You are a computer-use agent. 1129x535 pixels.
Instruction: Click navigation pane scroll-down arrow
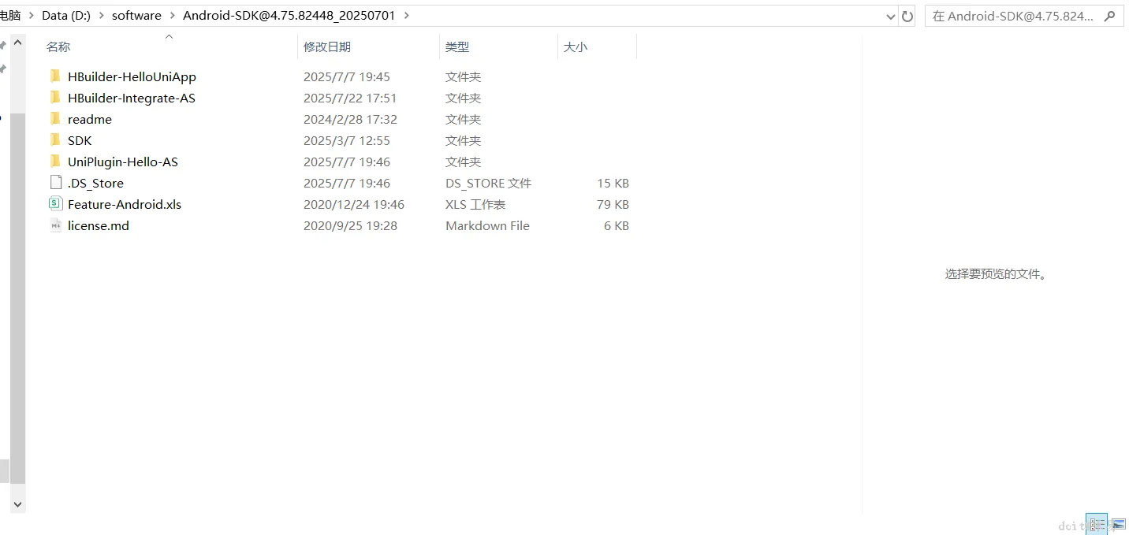(x=17, y=504)
